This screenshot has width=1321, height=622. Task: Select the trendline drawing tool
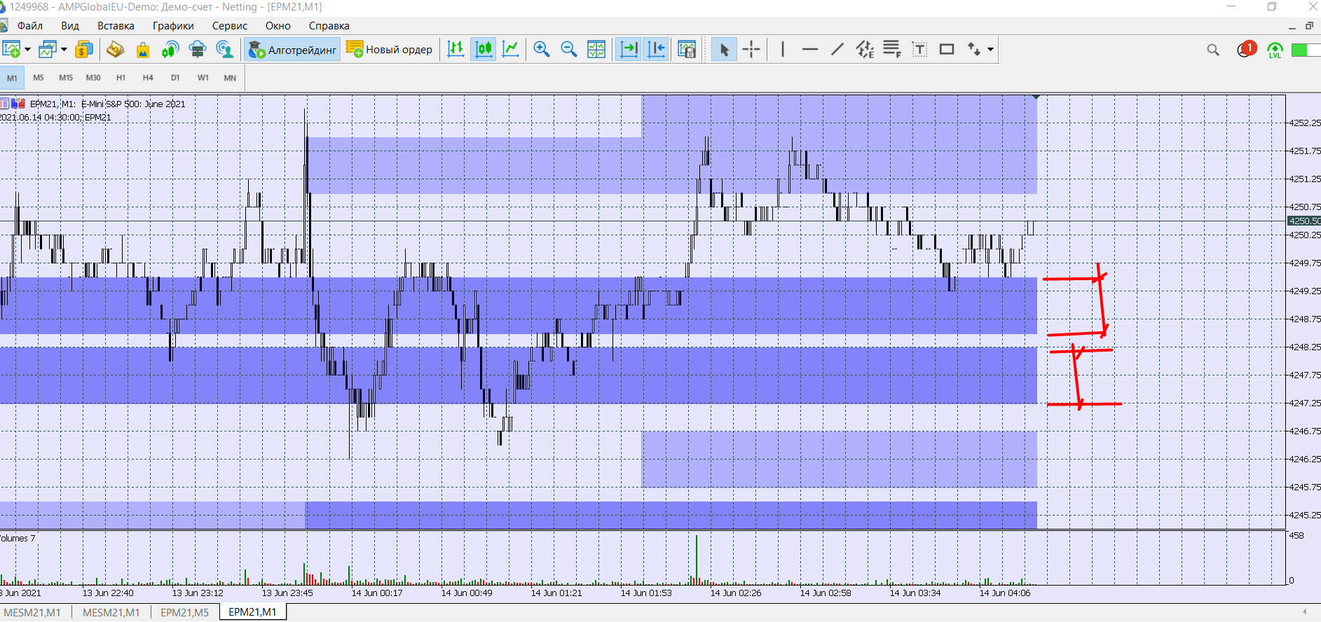coord(837,49)
